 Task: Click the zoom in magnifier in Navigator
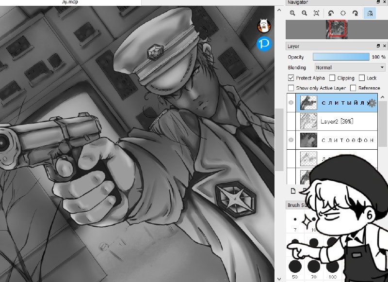pyautogui.click(x=292, y=13)
